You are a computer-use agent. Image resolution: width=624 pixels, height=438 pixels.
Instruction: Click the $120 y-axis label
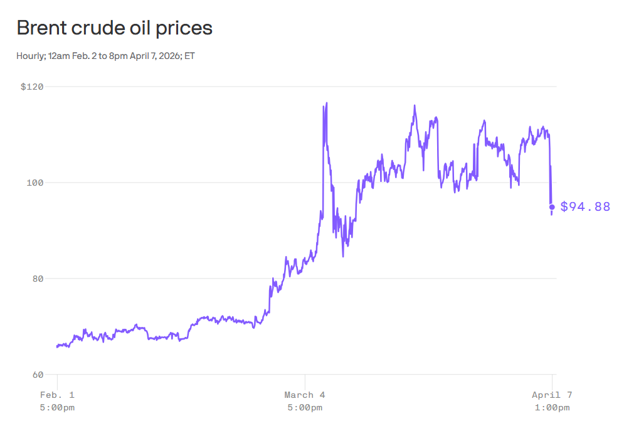(32, 87)
